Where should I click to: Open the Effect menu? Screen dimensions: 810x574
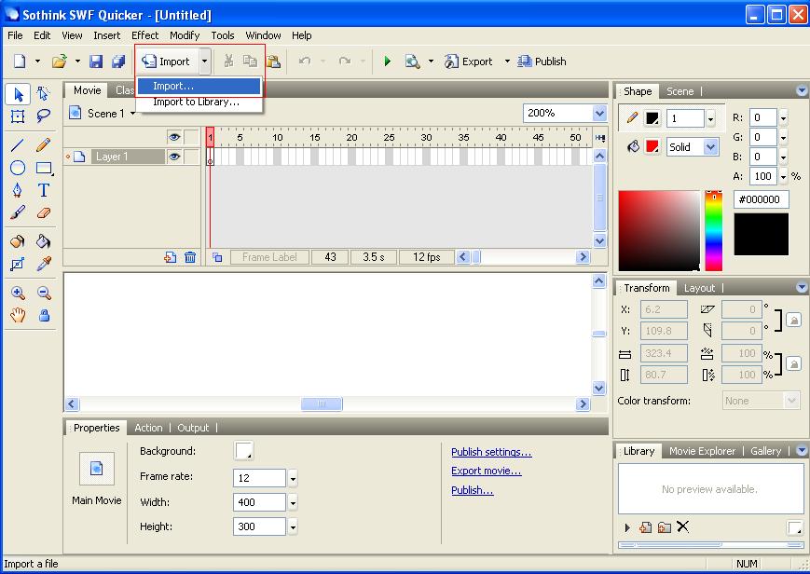(x=144, y=35)
